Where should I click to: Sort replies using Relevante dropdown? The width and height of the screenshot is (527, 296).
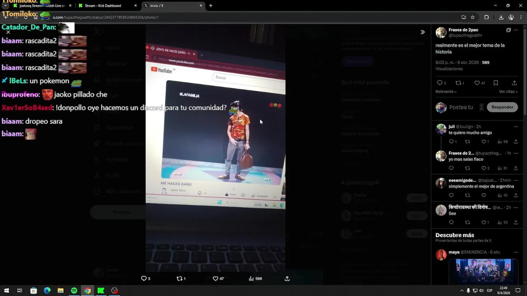pyautogui.click(x=446, y=92)
